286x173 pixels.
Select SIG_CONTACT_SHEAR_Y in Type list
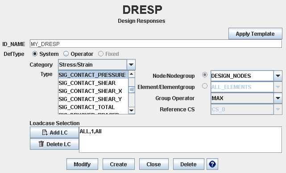click(93, 99)
